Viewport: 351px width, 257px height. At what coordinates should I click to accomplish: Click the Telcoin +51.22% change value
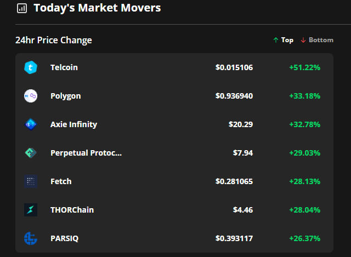coord(305,67)
